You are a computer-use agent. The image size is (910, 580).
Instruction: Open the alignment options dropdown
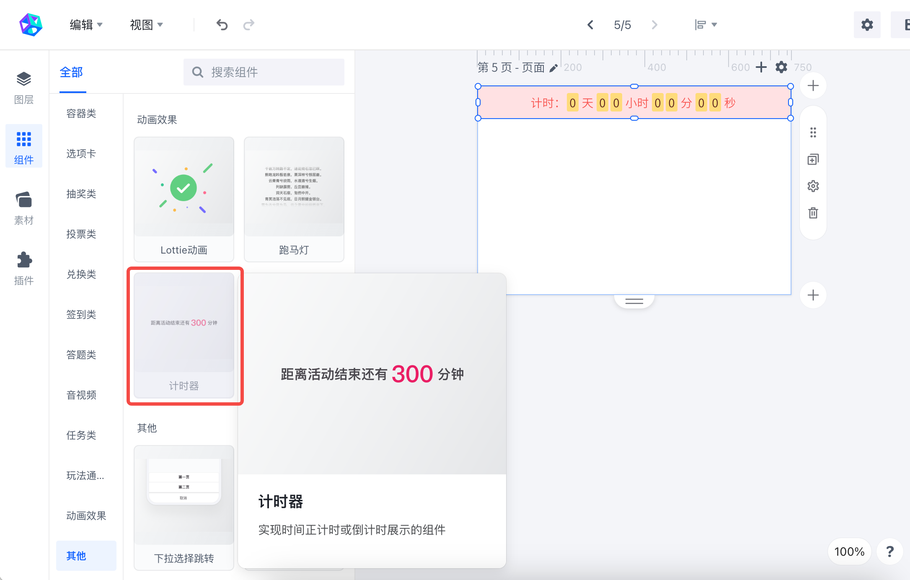coord(706,25)
